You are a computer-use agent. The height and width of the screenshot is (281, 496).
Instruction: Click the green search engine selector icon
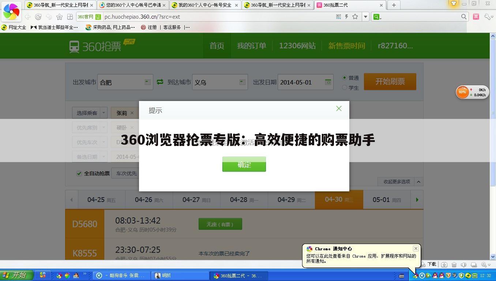(376, 17)
